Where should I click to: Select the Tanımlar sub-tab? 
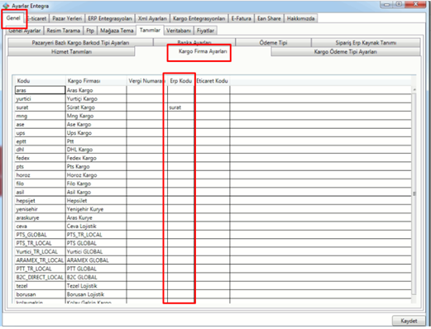150,30
